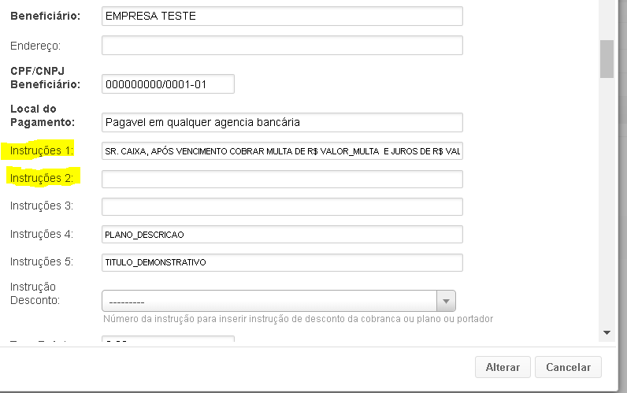Click the highlighted Instruções 2 label

[42, 178]
